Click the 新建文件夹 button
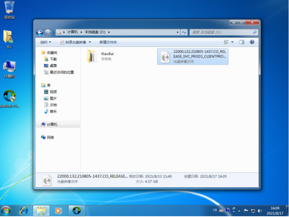Image resolution: width=289 pixels, height=217 pixels. (x=108, y=42)
